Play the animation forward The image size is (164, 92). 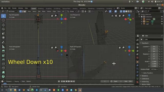[69, 81]
